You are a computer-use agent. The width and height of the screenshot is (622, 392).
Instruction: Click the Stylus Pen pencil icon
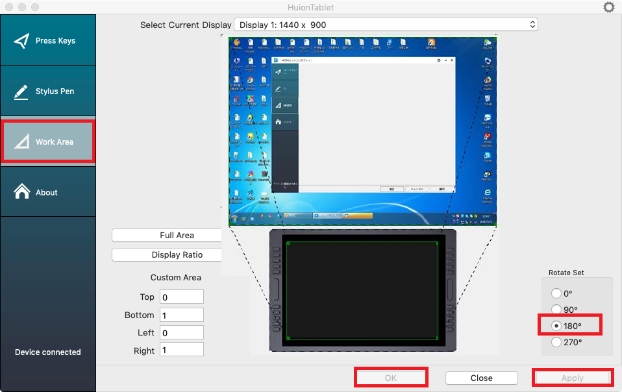(x=21, y=92)
